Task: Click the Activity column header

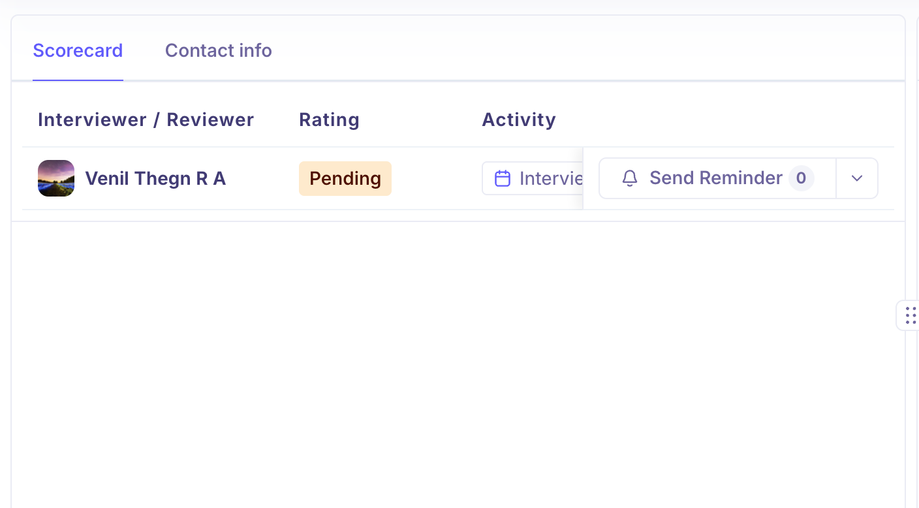Action: (518, 119)
